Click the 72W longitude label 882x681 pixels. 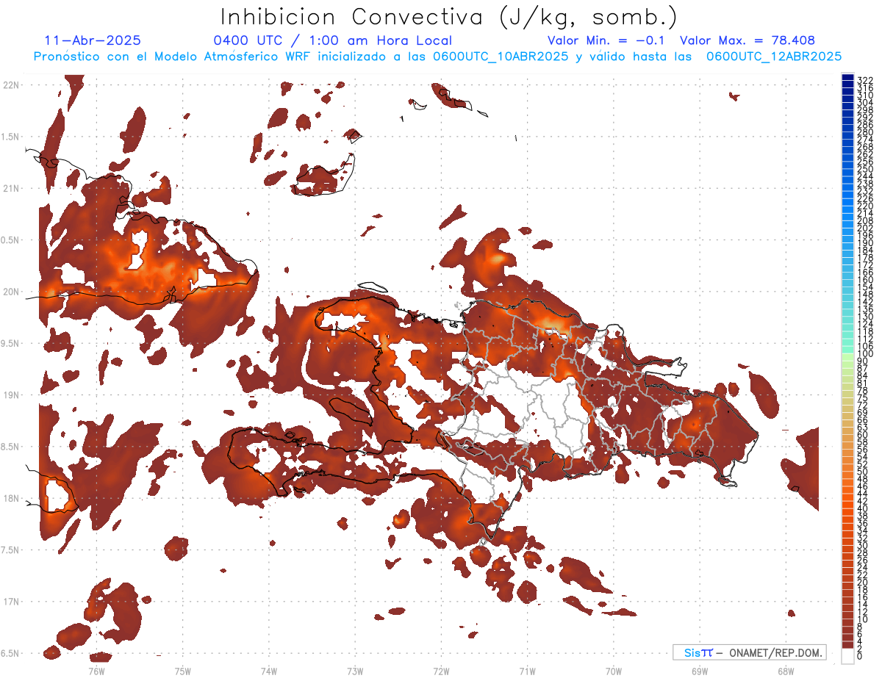click(x=441, y=671)
